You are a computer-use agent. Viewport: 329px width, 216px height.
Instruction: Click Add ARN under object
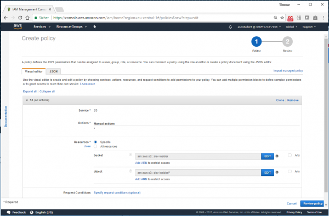pyautogui.click(x=141, y=179)
